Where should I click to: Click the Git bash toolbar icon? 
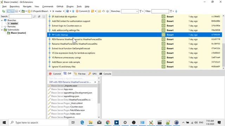tap(103, 11)
